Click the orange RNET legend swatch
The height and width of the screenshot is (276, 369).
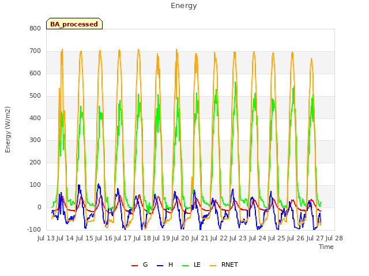click(x=213, y=266)
